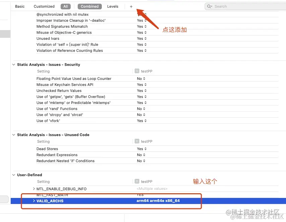The height and width of the screenshot is (222, 286).
Task: Change Unchecked Return Values setting value
Action: tap(142, 91)
